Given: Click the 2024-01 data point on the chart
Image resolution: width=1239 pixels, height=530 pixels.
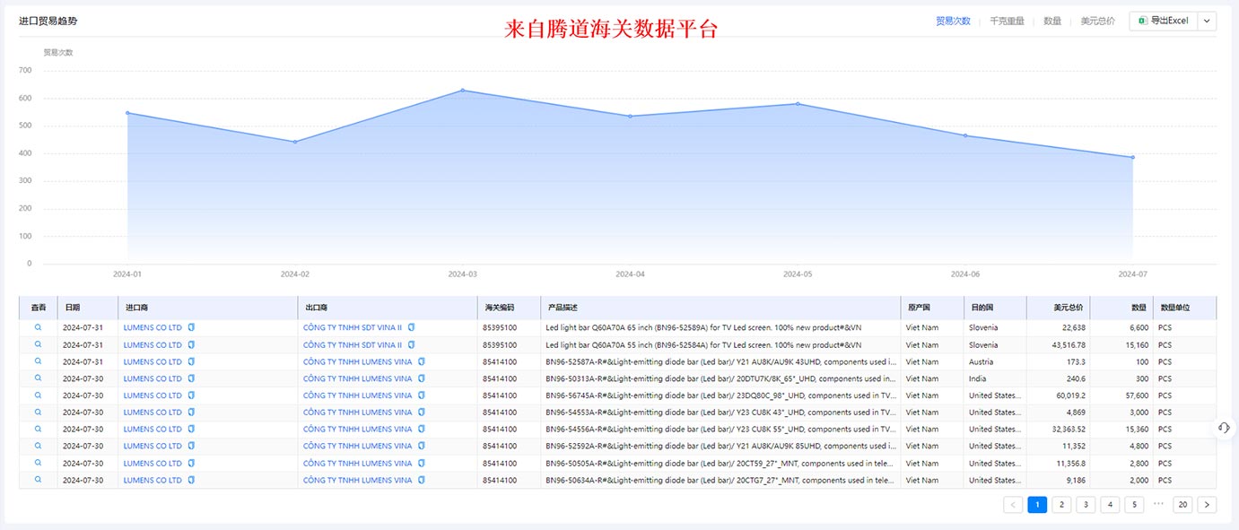Looking at the screenshot, I should 127,112.
